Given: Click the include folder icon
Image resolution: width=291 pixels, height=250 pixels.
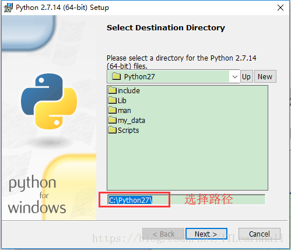Looking at the screenshot, I should [112, 90].
